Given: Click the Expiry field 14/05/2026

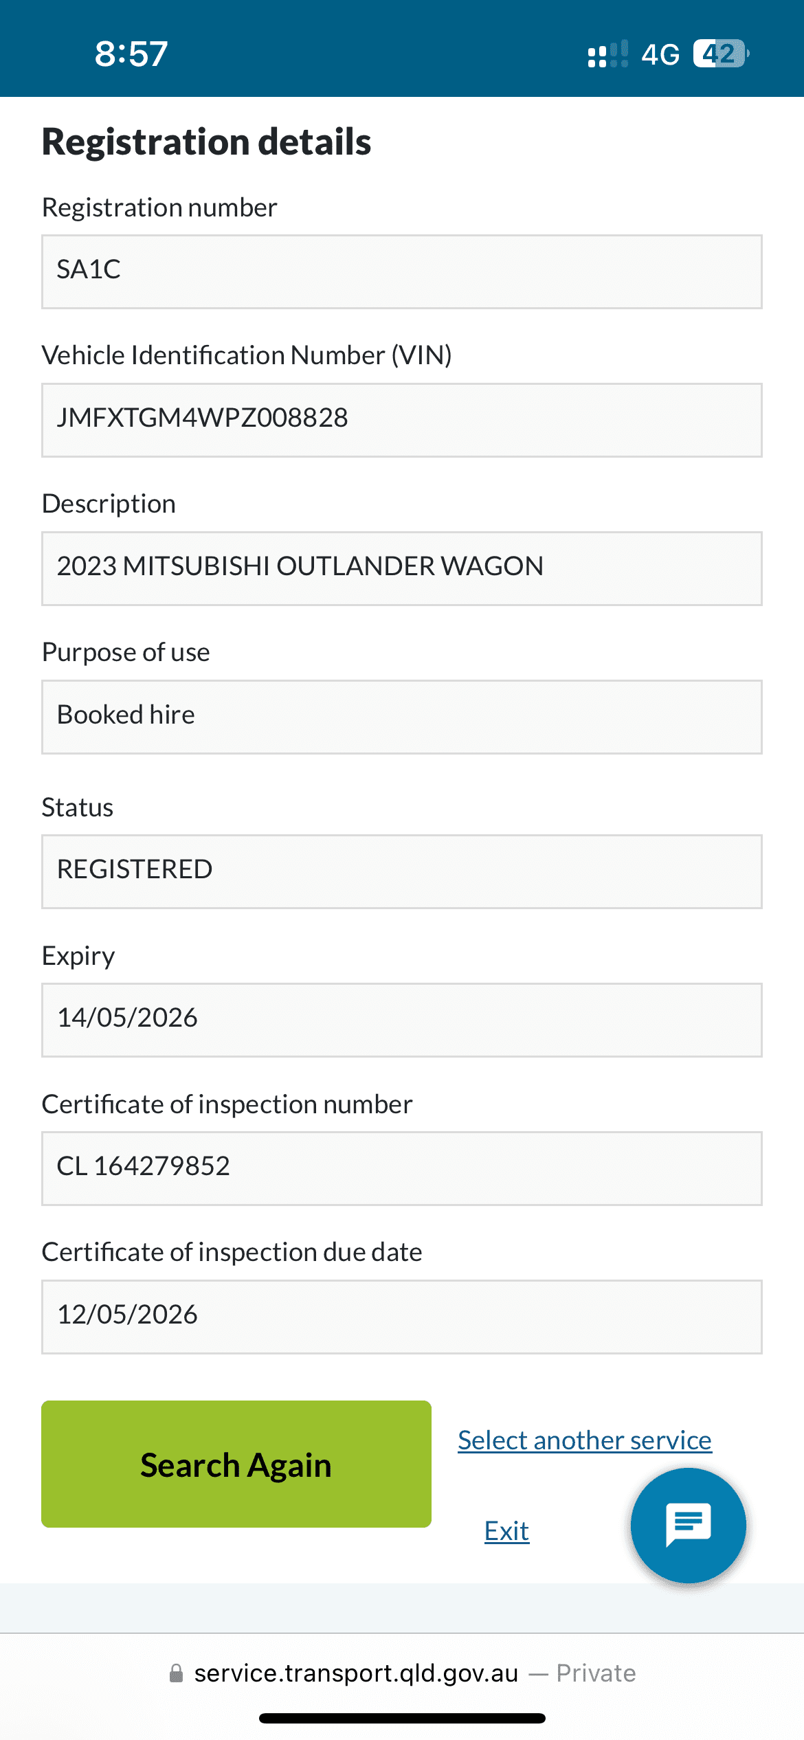Looking at the screenshot, I should tap(402, 1020).
